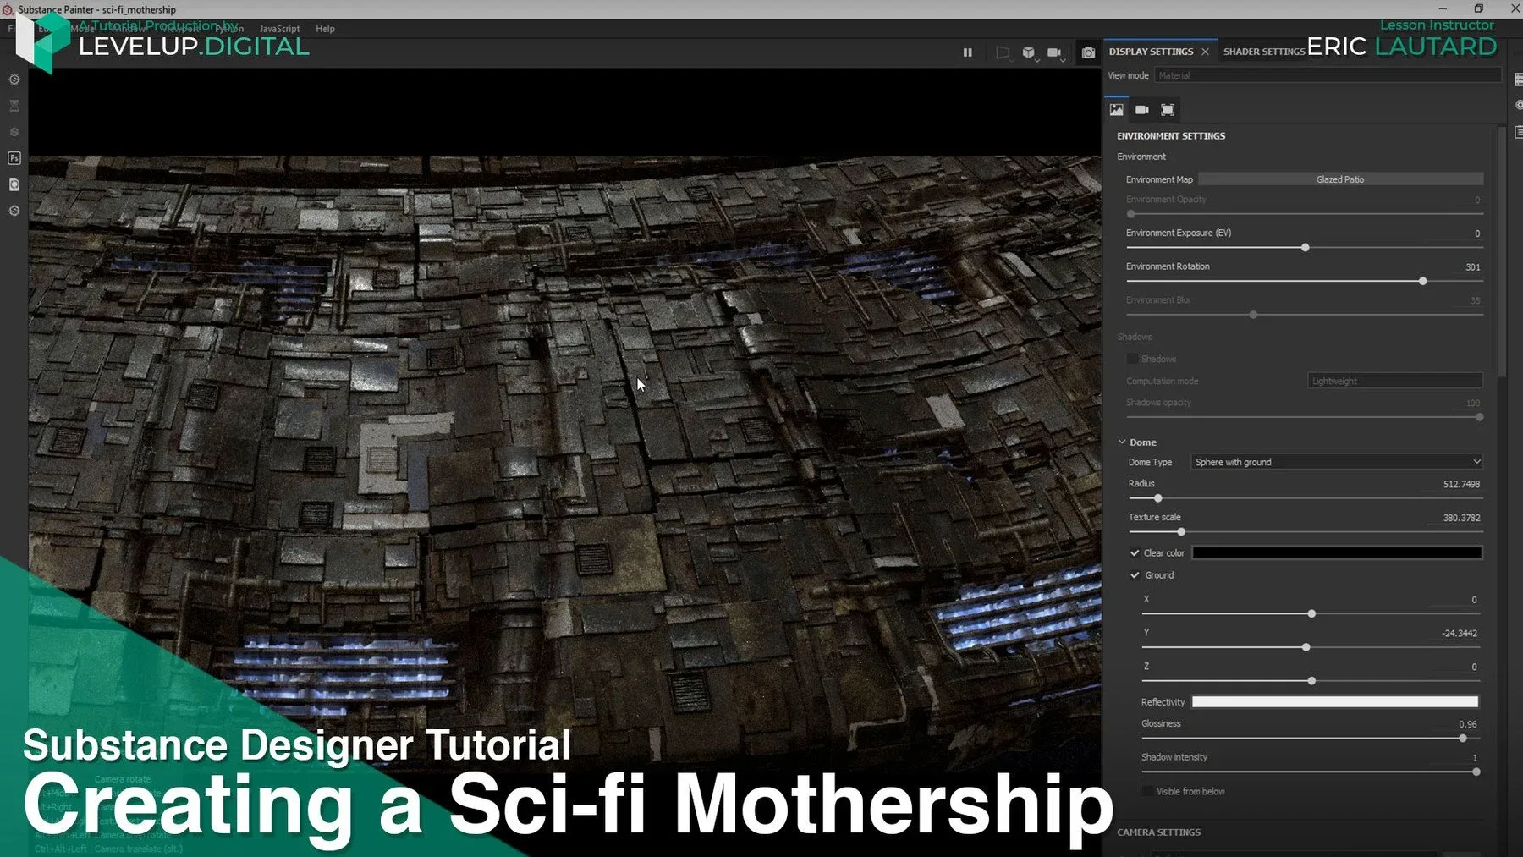Open the second right dock panel icon
Viewport: 1523px width, 857px height.
[1518, 106]
